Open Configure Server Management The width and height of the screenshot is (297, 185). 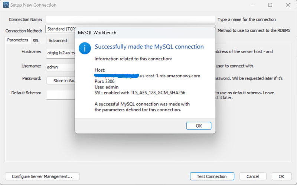click(x=42, y=176)
